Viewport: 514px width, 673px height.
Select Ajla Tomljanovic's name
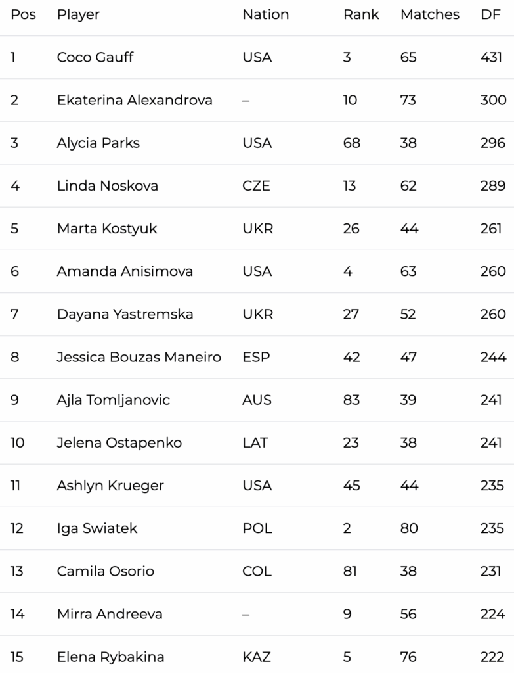click(x=113, y=400)
